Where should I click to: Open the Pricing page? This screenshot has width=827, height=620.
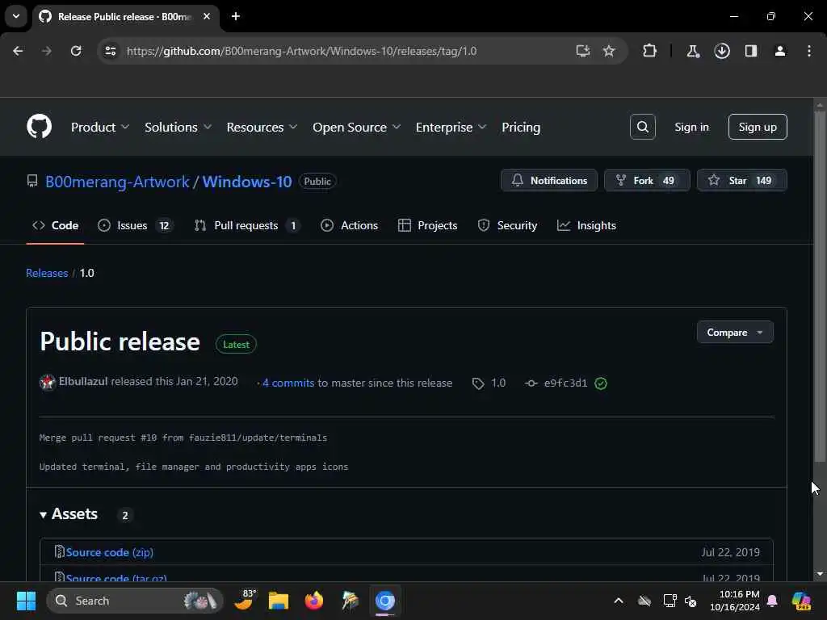(x=521, y=127)
